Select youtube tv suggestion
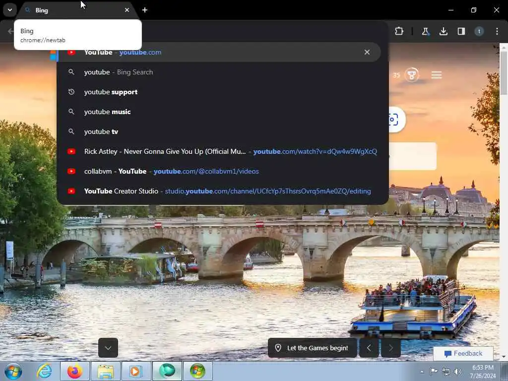 (x=219, y=131)
